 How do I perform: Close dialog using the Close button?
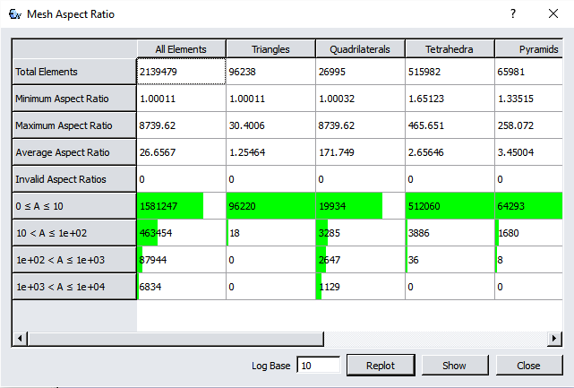click(528, 366)
